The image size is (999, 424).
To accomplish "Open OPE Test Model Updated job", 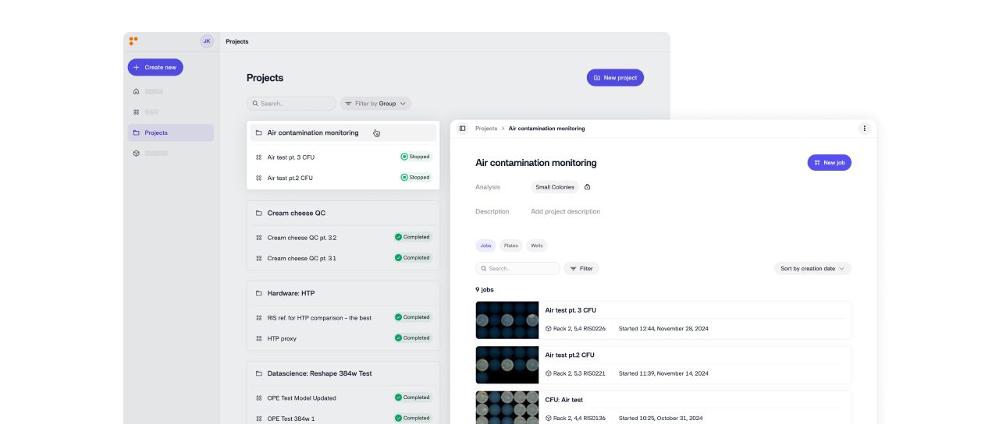I will pos(301,398).
